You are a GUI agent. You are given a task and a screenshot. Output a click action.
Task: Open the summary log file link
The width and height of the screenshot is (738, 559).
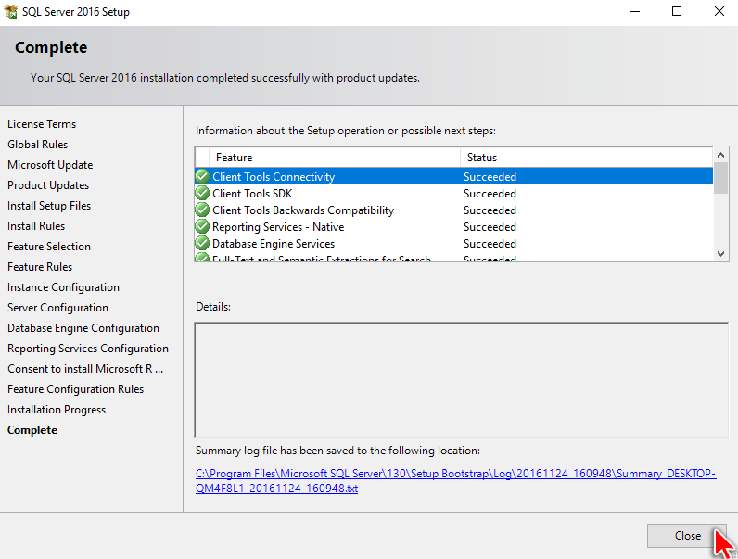click(455, 481)
